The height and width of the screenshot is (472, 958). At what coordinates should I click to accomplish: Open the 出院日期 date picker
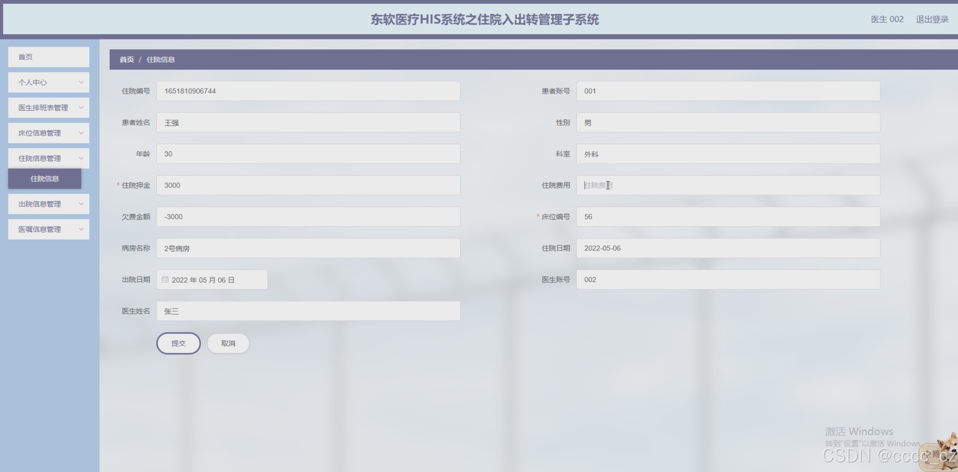pyautogui.click(x=212, y=280)
